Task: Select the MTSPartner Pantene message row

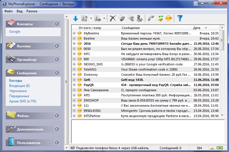Action: pyautogui.click(x=146, y=116)
